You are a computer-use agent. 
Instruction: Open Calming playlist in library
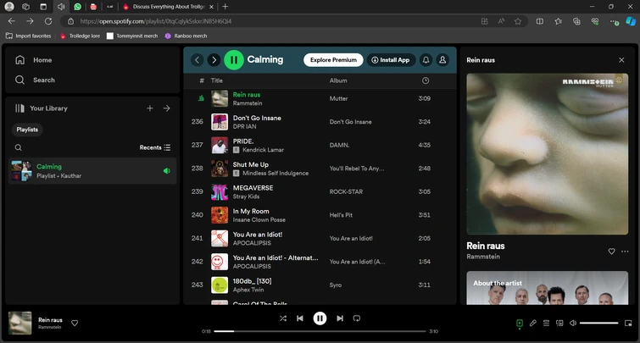(x=92, y=171)
